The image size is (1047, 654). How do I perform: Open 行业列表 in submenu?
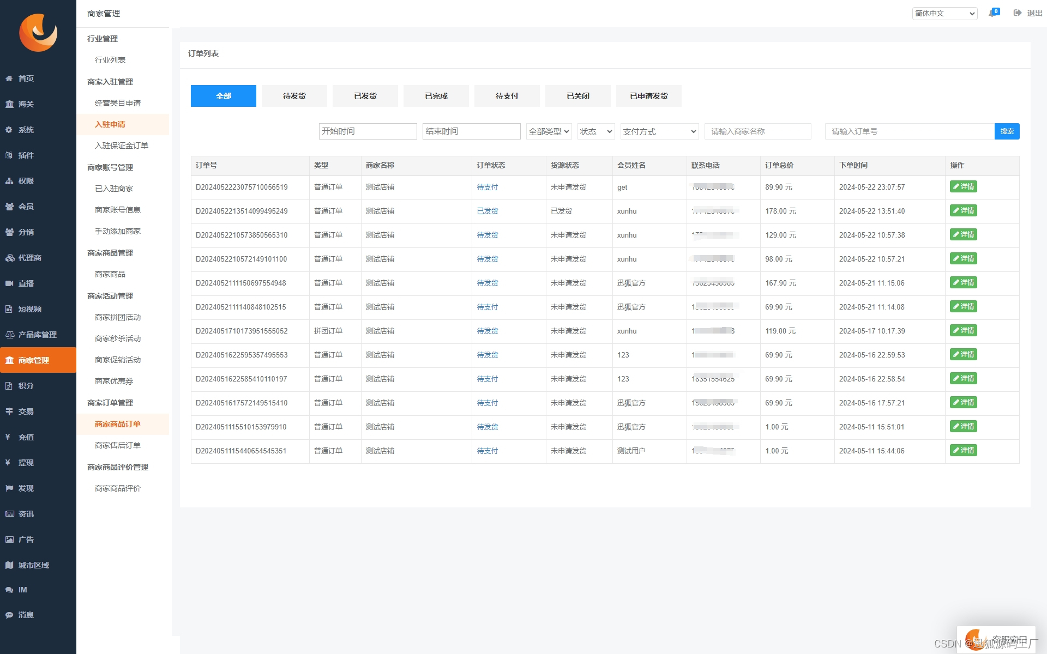tap(110, 60)
